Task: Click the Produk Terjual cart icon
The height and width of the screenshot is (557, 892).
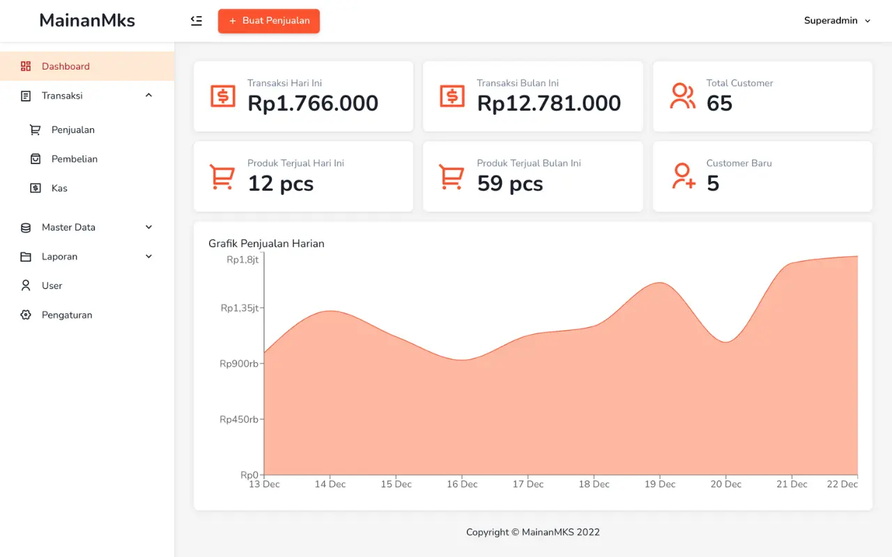Action: [x=222, y=177]
